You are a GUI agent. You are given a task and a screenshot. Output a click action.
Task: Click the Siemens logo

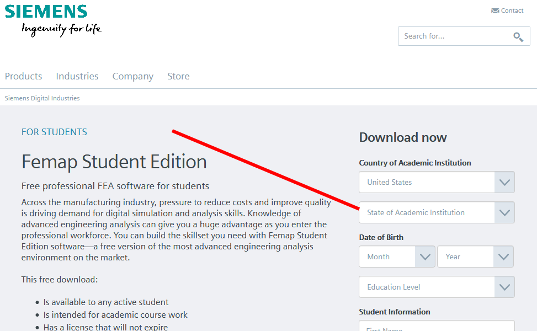click(x=47, y=12)
